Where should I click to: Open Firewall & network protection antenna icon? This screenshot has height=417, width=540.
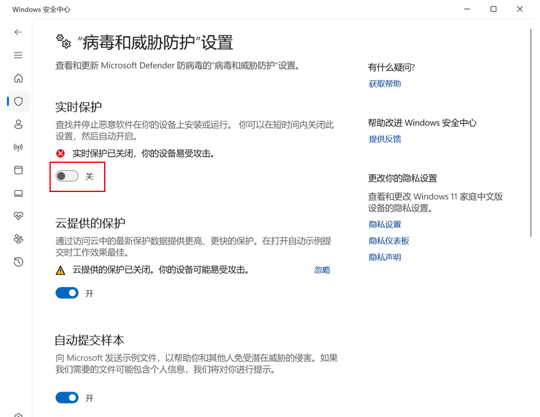(18, 147)
